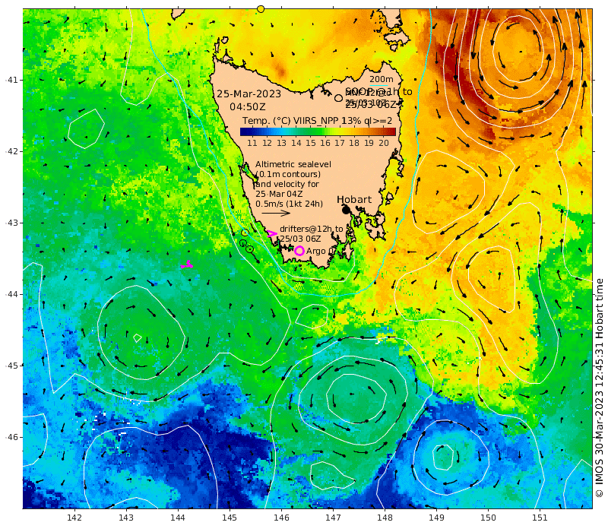Click the latitude axis label '-41'

tap(12, 80)
